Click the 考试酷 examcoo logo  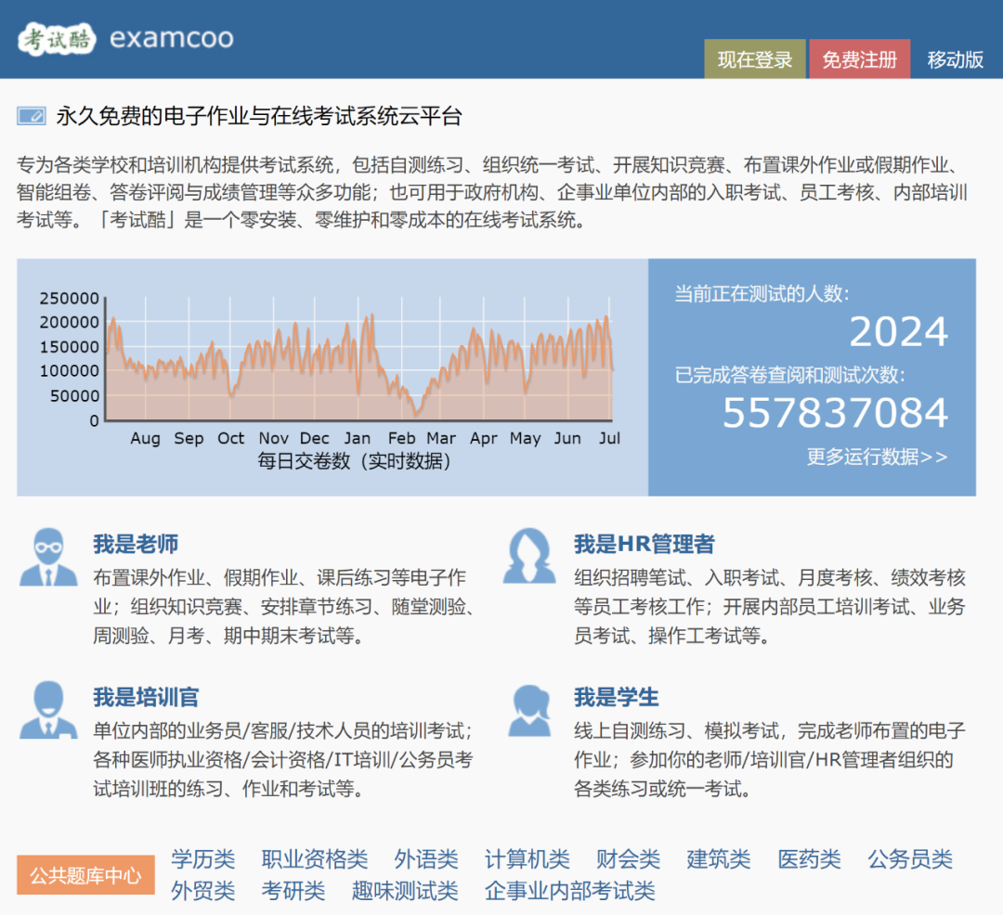125,38
